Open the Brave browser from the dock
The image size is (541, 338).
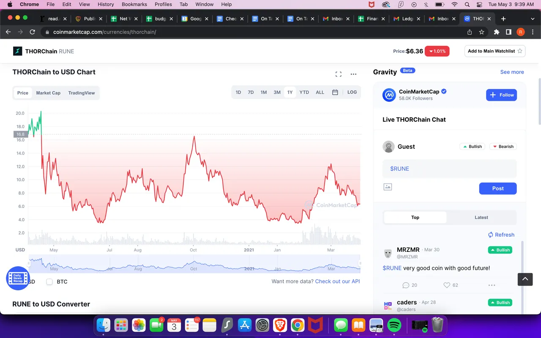coord(280,325)
